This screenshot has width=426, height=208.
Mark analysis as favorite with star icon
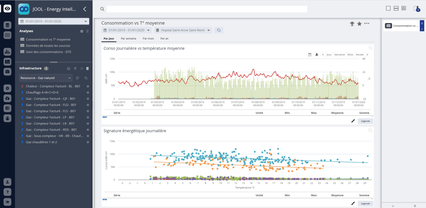point(359,24)
